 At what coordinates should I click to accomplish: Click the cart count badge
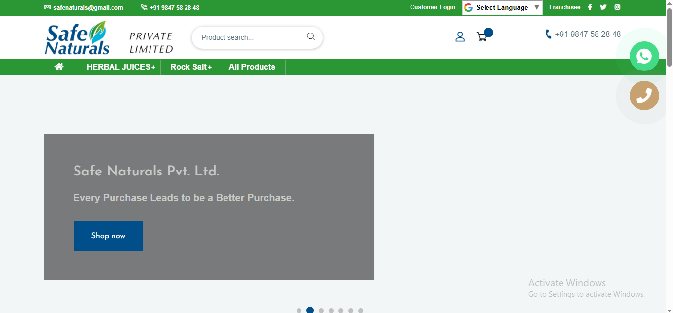488,33
